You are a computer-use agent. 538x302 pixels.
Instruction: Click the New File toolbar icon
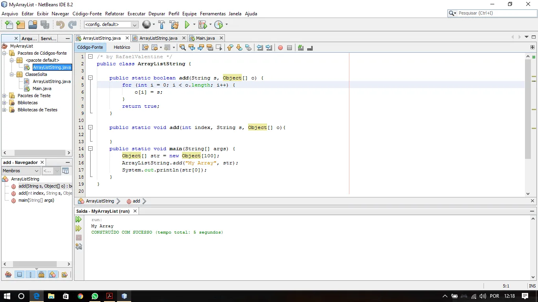[9, 25]
